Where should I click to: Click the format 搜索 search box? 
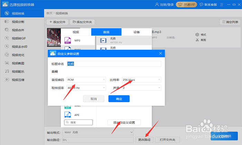point(78,122)
